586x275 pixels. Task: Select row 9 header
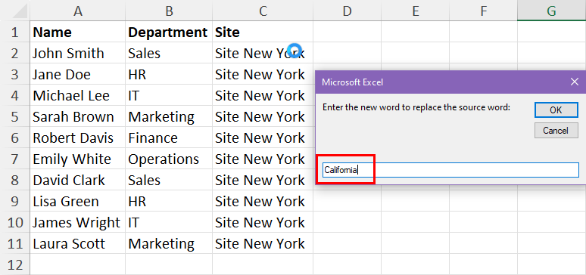(x=15, y=201)
